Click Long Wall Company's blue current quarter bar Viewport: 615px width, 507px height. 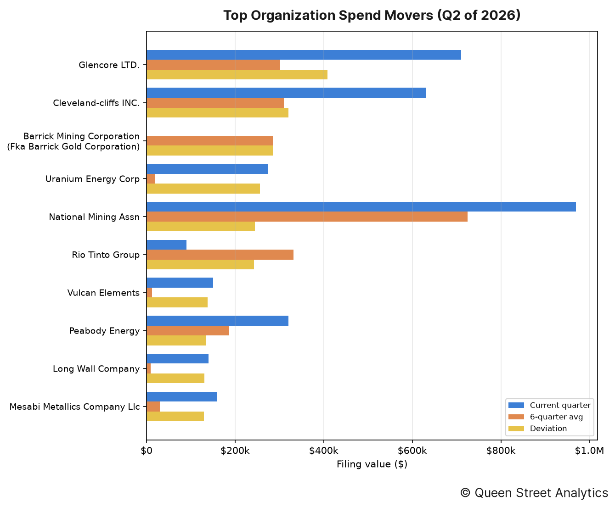(x=178, y=359)
